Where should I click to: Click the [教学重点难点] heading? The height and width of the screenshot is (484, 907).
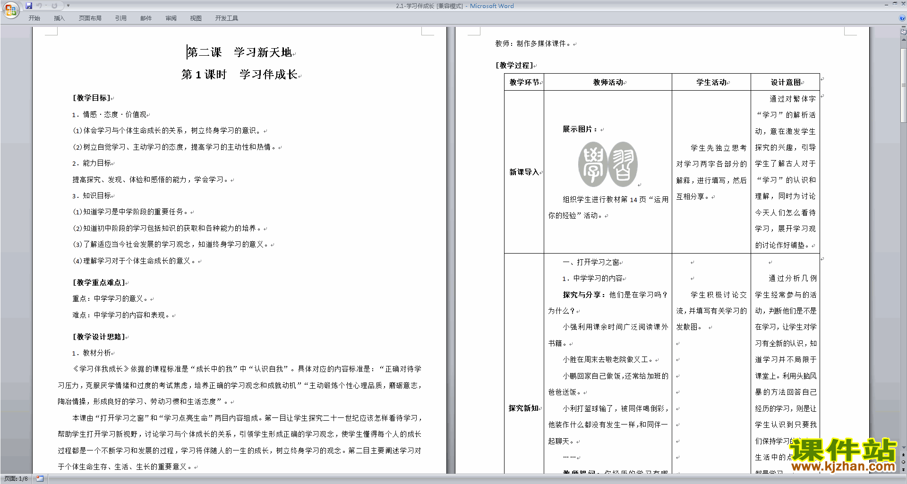99,282
